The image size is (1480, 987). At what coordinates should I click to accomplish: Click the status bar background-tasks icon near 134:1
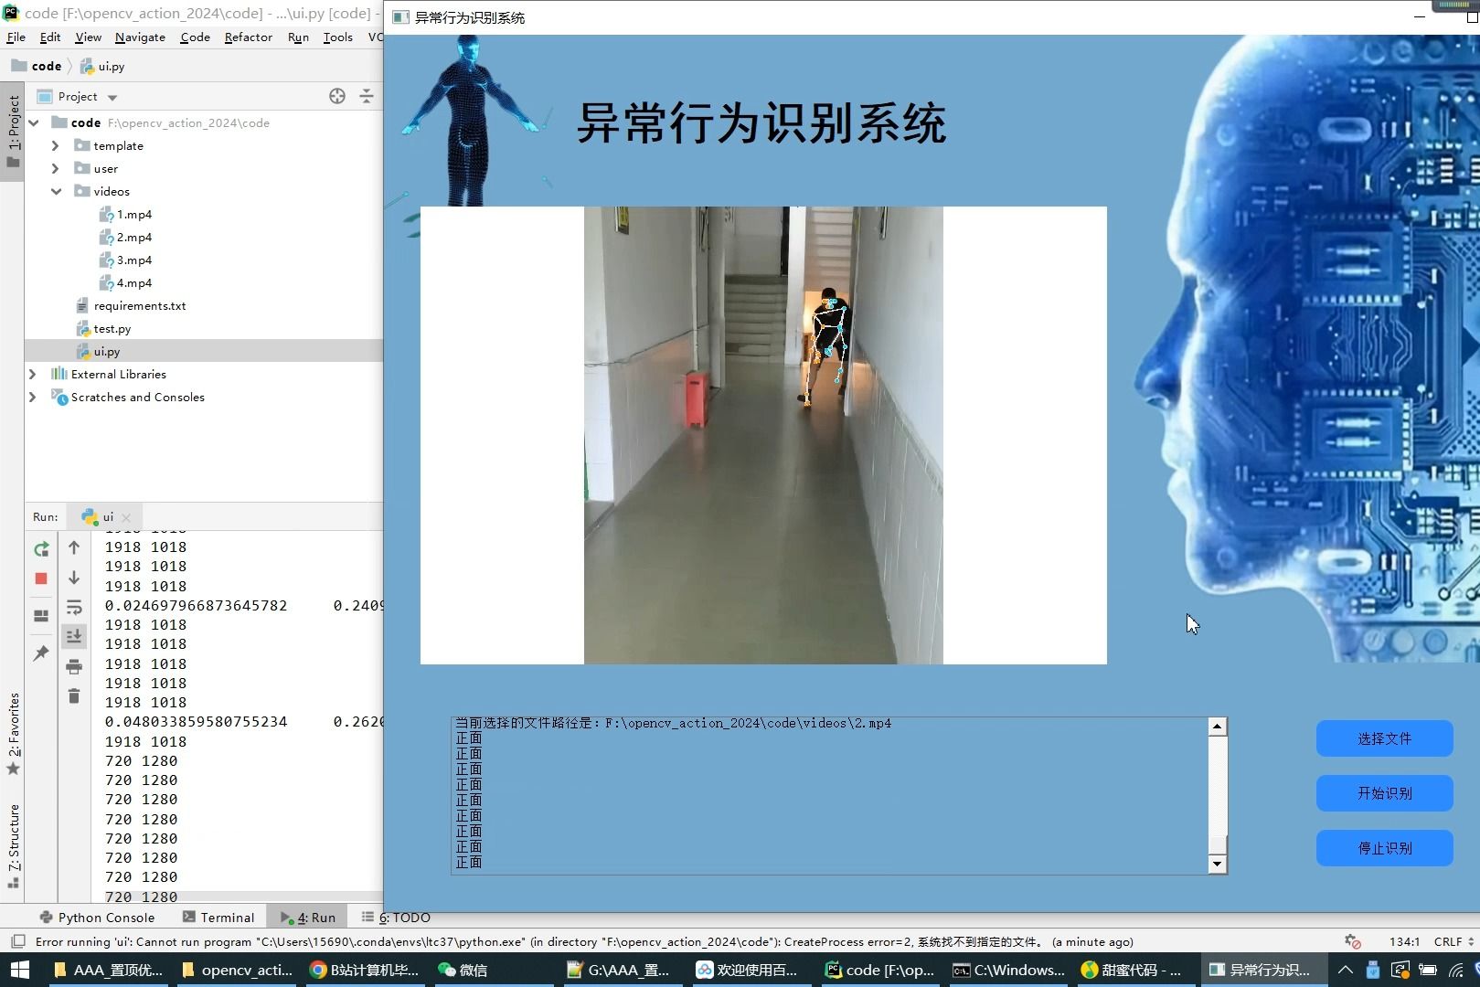pos(1353,941)
